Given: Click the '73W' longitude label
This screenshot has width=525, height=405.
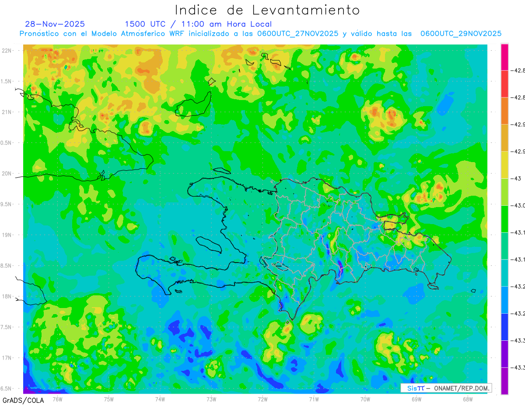Looking at the screenshot, I should click(x=211, y=399).
